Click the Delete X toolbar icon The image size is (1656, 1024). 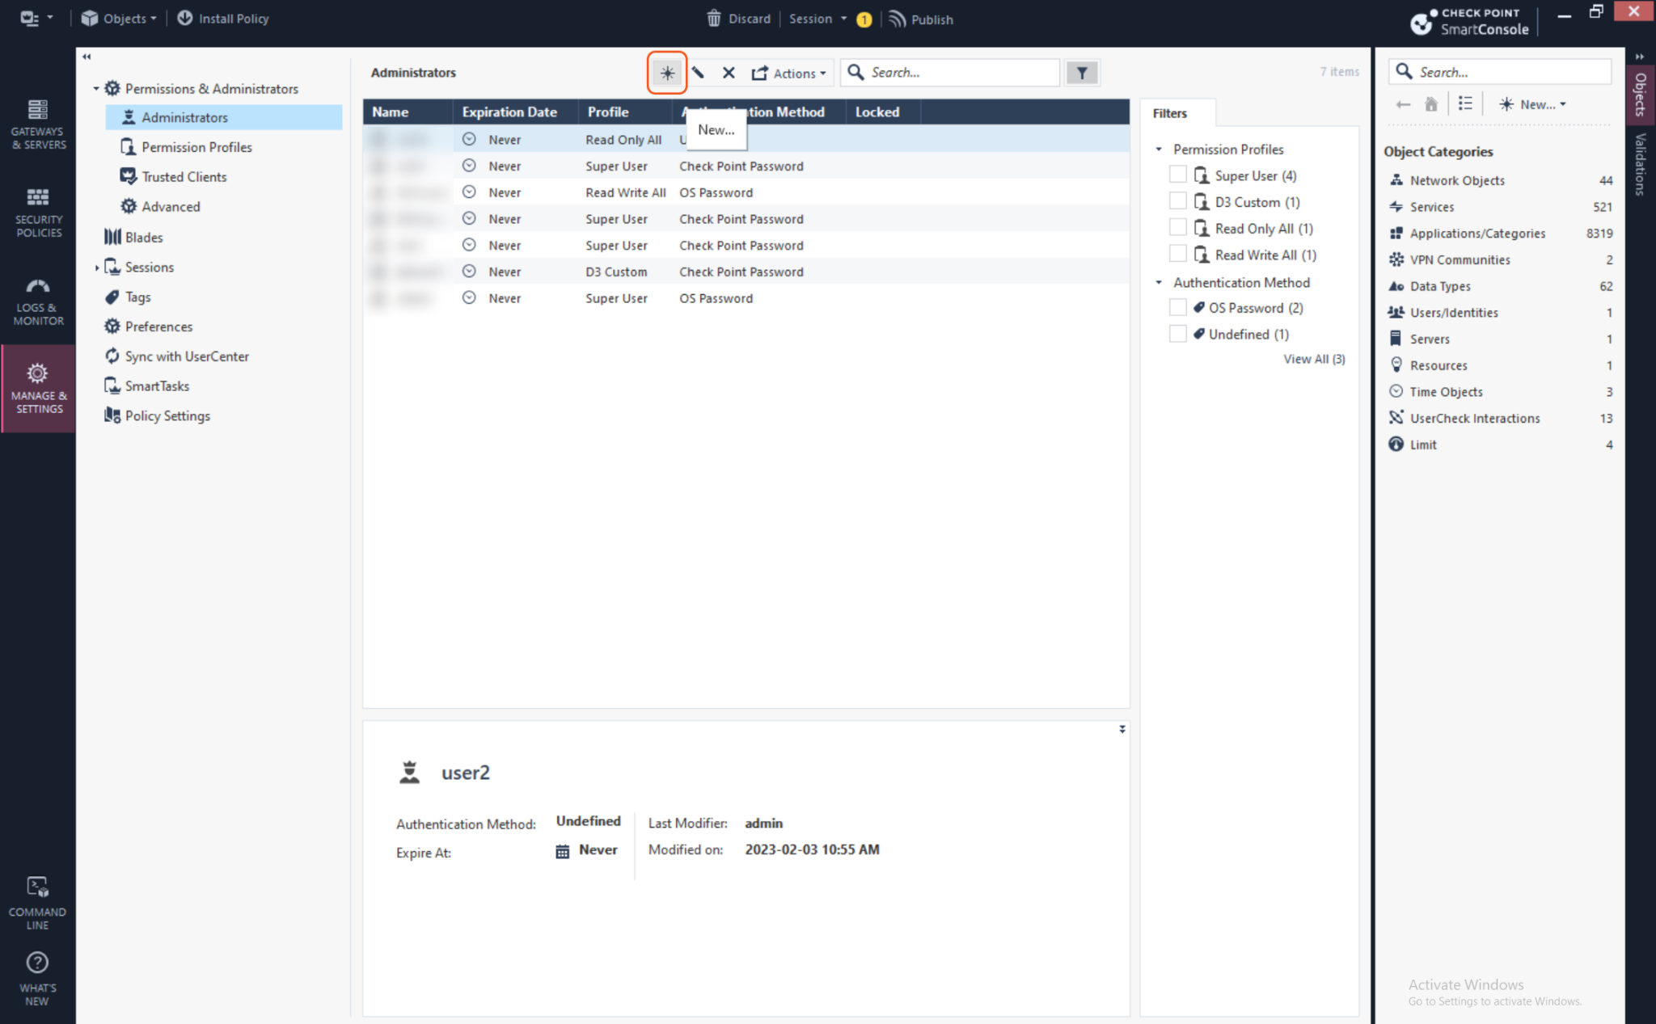click(x=729, y=73)
